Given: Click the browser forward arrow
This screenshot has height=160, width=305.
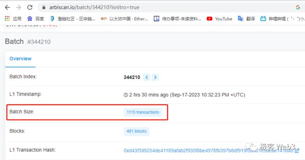Looking at the screenshot, I should 19,7.
